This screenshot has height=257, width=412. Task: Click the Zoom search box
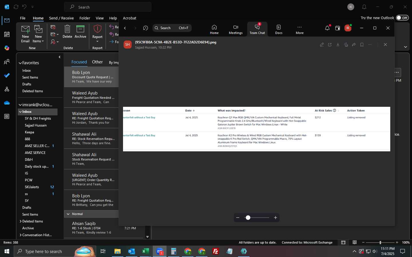tap(172, 28)
